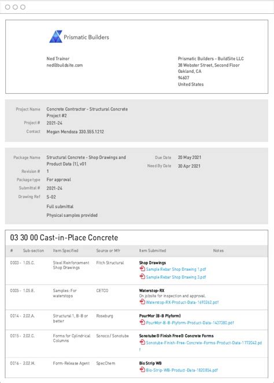Click the Source or Mfr column header

(x=108, y=251)
